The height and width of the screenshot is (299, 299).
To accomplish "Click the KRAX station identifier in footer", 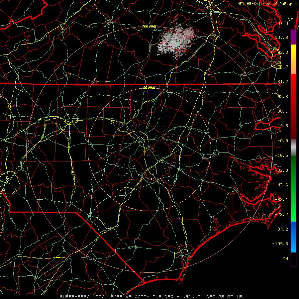I will pos(189,297).
